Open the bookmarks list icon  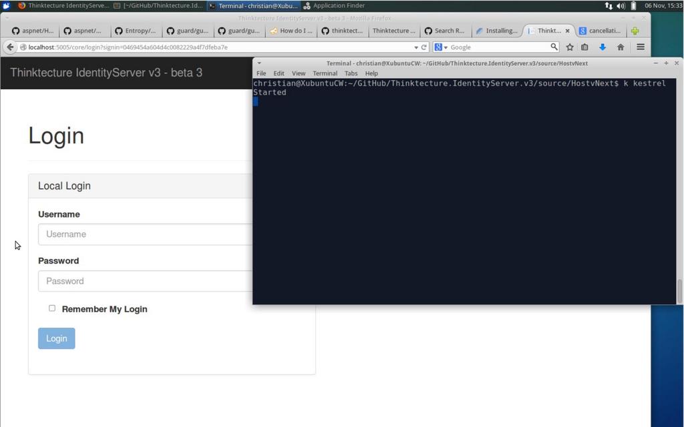click(585, 47)
